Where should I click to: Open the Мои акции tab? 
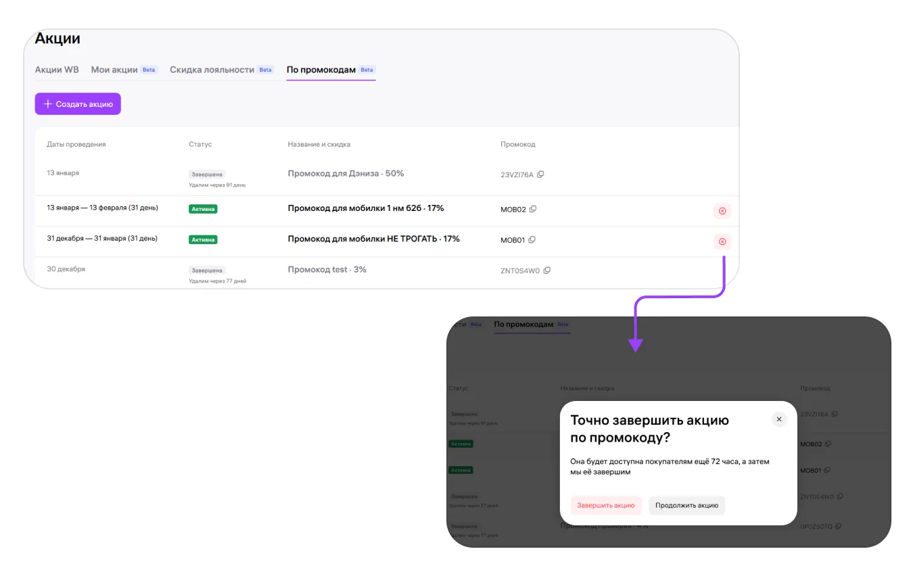[x=114, y=70]
